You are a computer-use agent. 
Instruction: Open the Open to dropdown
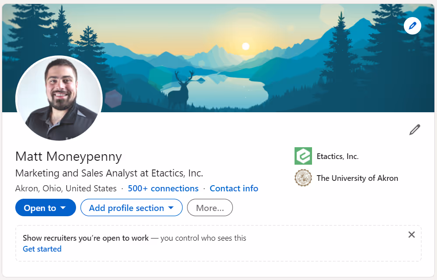pyautogui.click(x=45, y=207)
